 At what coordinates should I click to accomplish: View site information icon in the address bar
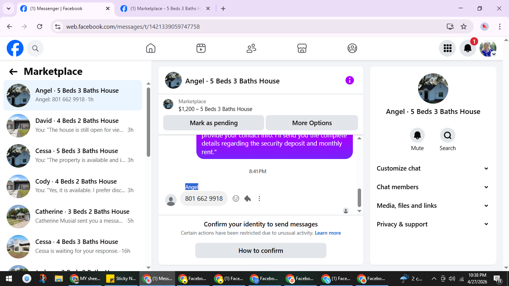click(58, 26)
